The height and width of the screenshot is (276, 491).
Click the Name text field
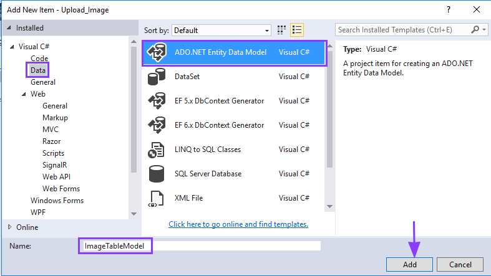pyautogui.click(x=236, y=246)
